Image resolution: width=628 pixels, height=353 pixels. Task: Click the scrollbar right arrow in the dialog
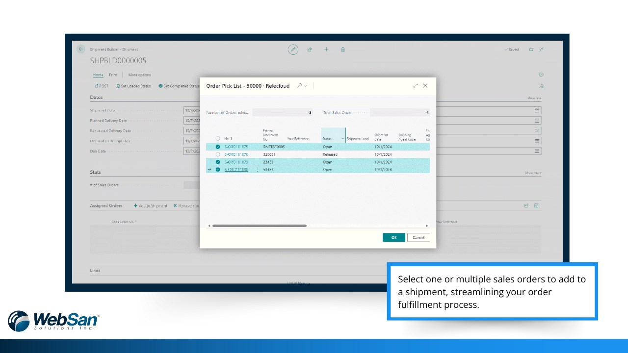pos(427,226)
